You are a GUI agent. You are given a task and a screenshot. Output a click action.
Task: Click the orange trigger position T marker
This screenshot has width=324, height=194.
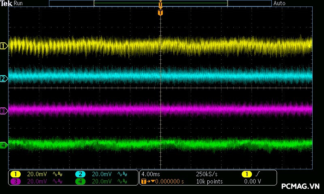point(160,13)
